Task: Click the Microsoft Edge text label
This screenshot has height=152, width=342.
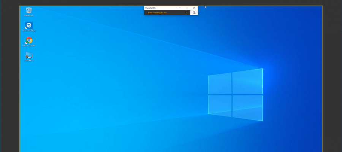Action: click(x=29, y=30)
